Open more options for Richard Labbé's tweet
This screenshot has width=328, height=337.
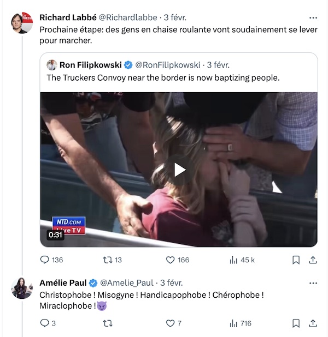313,17
